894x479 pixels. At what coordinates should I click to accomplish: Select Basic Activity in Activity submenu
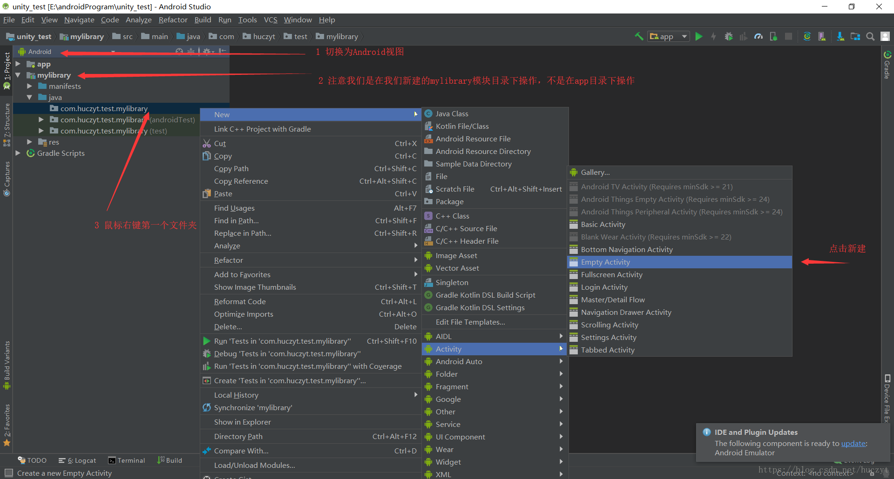[x=680, y=224]
